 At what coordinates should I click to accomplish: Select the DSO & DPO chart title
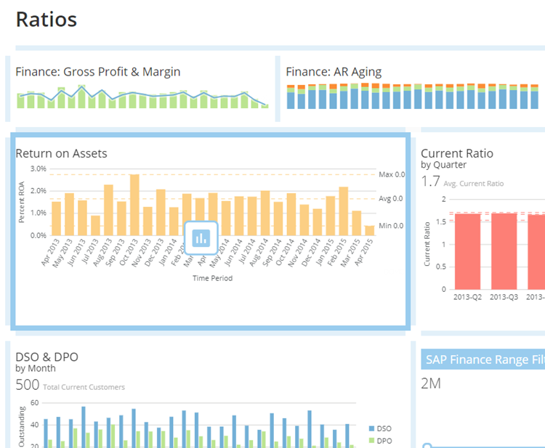click(47, 357)
